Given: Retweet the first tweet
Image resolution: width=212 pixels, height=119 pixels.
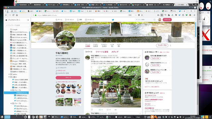Looking at the screenshot, I should (100, 110).
